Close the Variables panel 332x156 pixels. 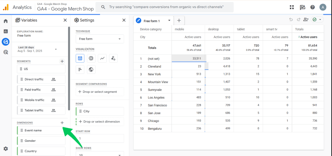[x=65, y=20]
